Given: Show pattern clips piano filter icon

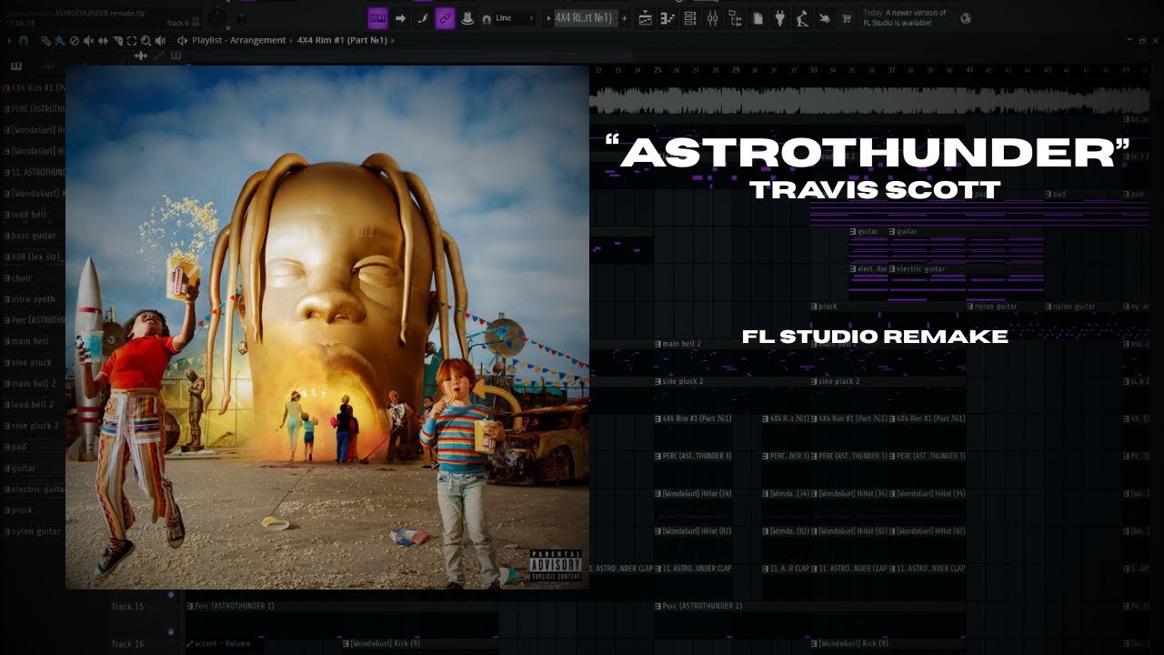Looking at the screenshot, I should [176, 55].
